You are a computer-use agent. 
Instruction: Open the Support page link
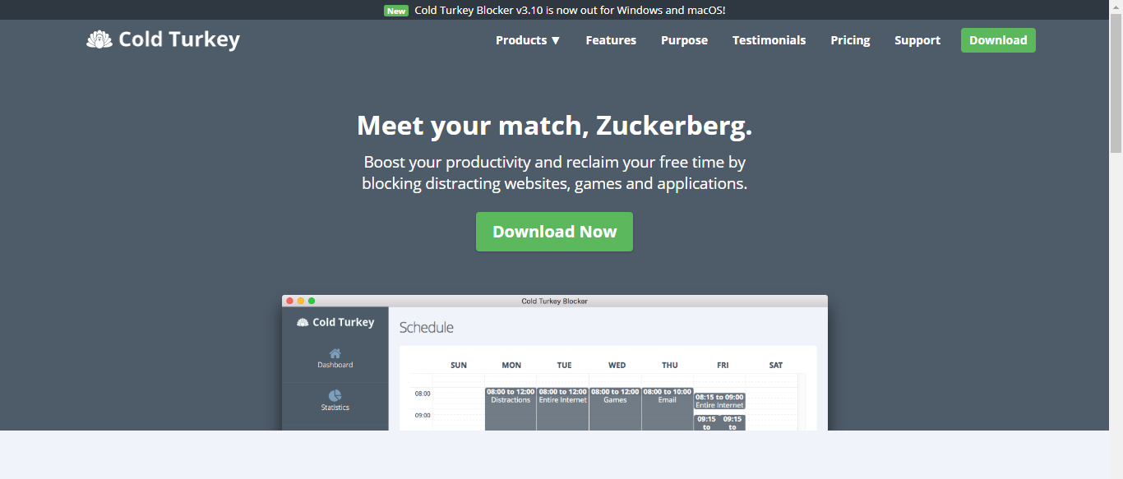(x=917, y=40)
